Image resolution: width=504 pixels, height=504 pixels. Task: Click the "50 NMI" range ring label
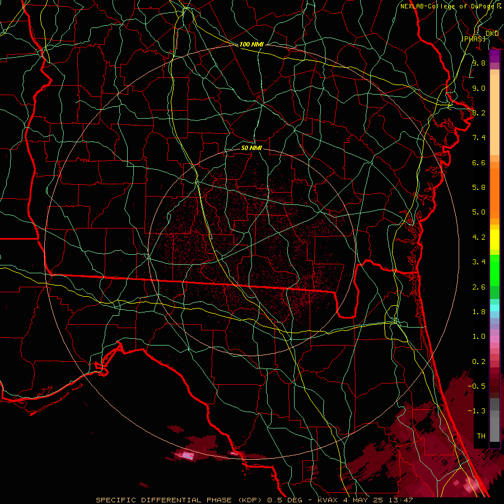(x=251, y=148)
